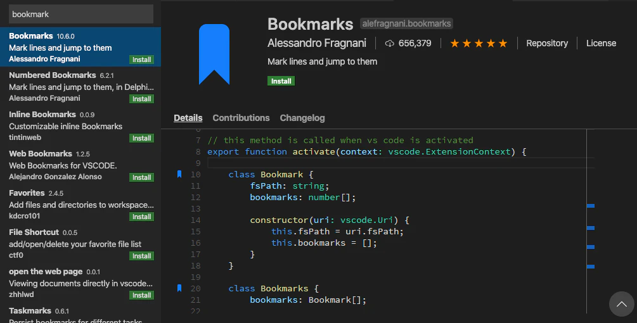
Task: Open publisher Alessandro Fragnani in details header
Action: (x=317, y=43)
